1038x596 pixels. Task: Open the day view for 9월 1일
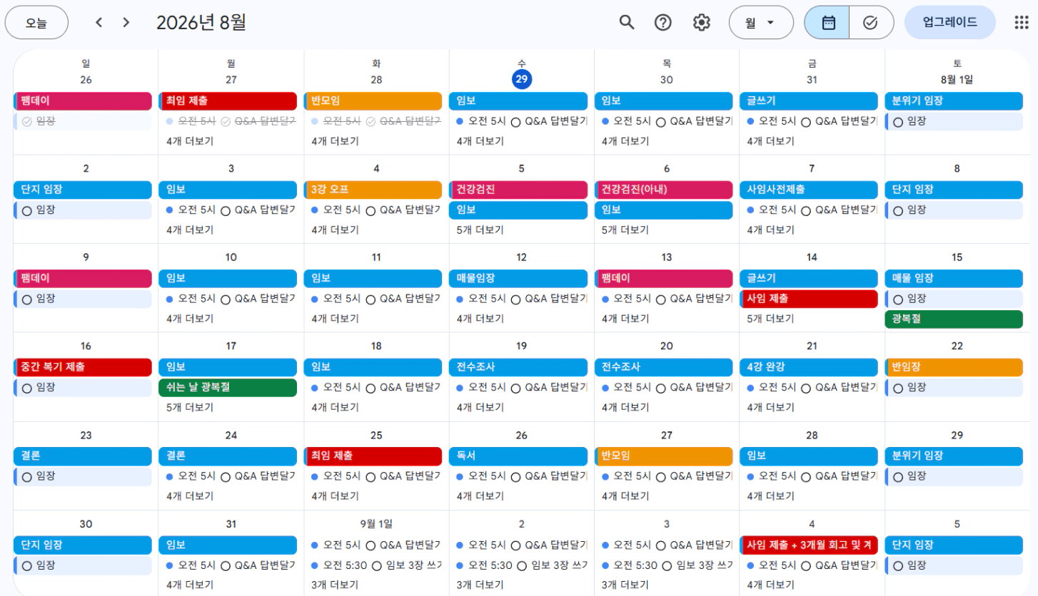click(x=376, y=524)
